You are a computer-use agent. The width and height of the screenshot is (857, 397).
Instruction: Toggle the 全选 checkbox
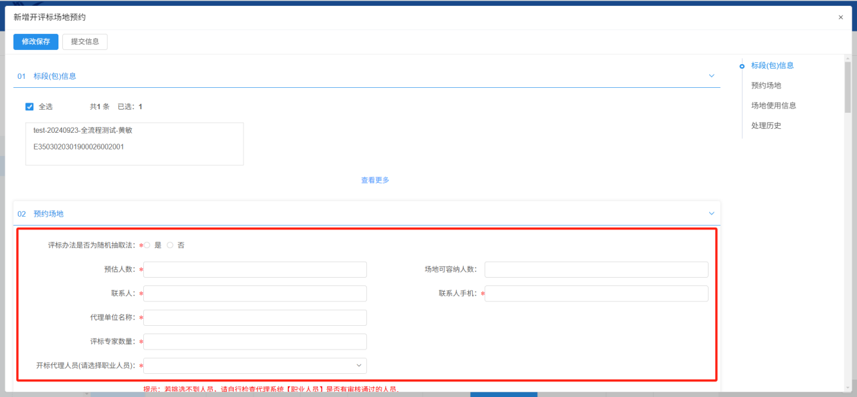(x=30, y=106)
